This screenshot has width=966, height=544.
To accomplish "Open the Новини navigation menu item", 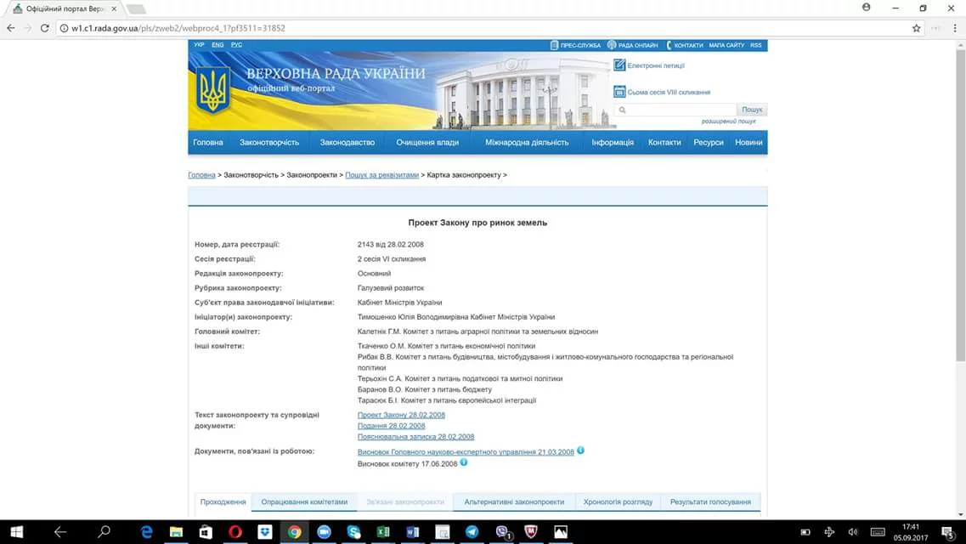I will (x=749, y=142).
